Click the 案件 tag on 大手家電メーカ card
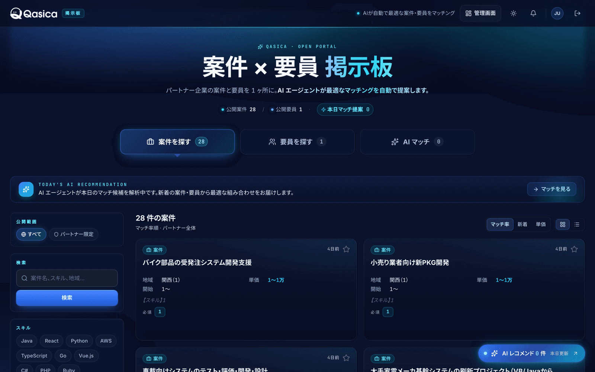 point(382,359)
